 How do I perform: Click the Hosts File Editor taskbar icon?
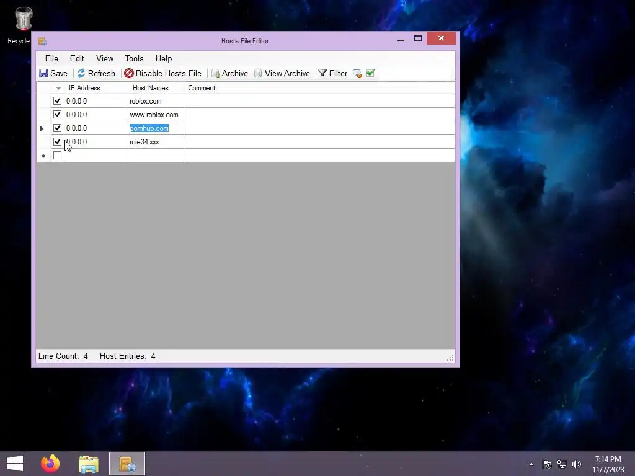[x=127, y=464]
